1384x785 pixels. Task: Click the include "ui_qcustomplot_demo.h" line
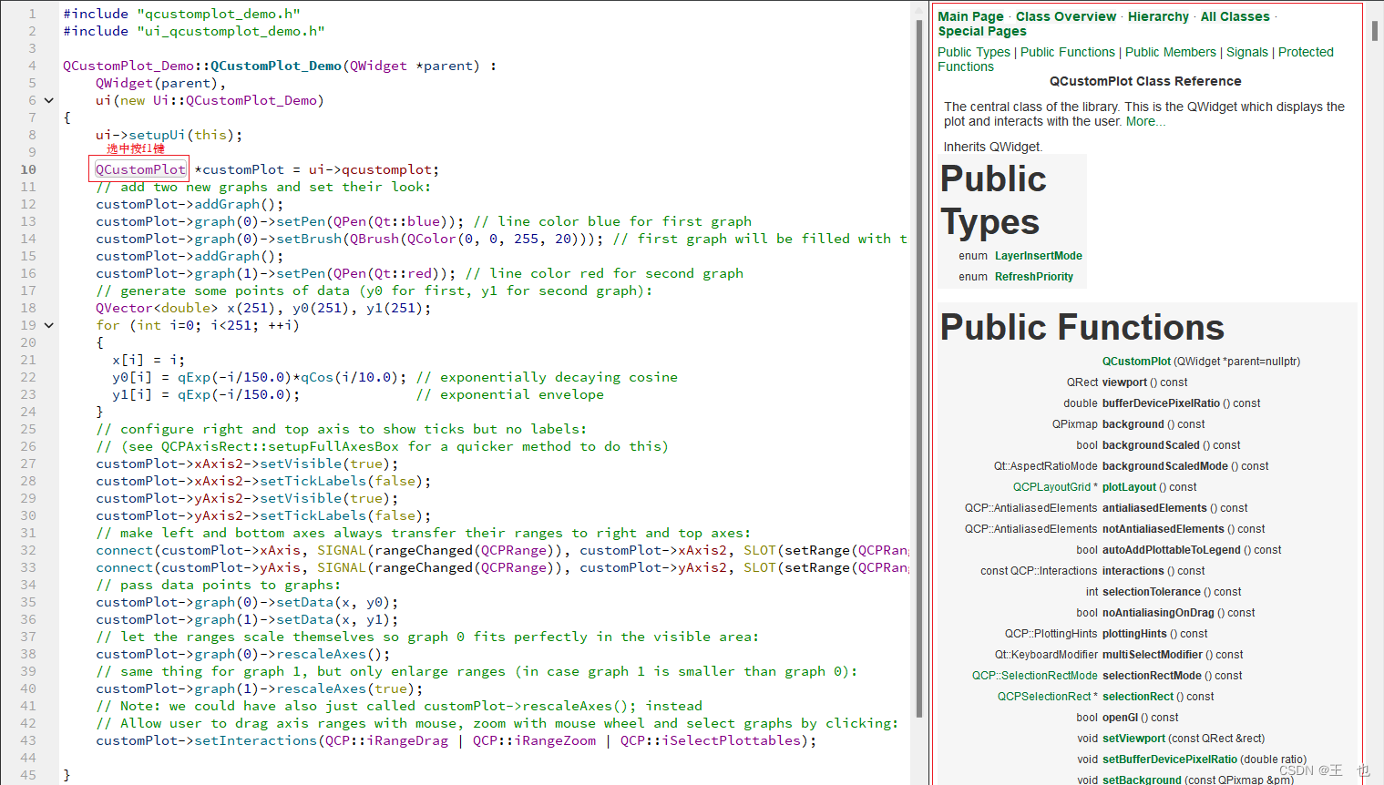tap(194, 31)
